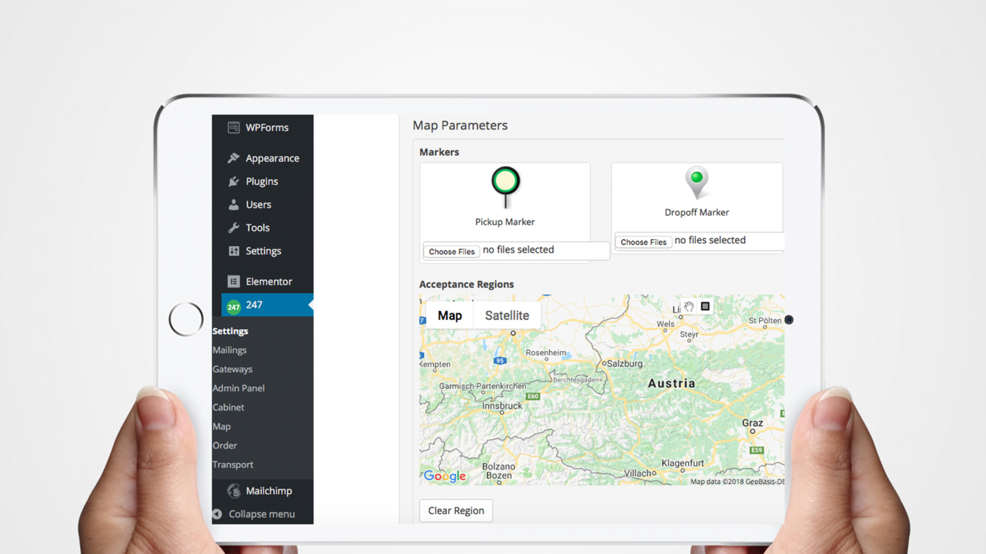Click the Clear Region button
Screen dimensions: 986x554
click(x=456, y=510)
